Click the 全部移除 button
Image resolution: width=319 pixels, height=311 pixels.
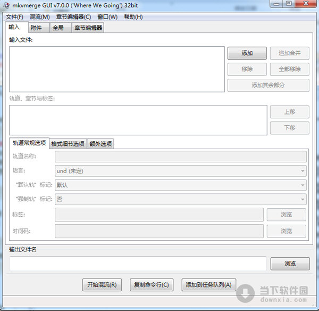pos(290,69)
